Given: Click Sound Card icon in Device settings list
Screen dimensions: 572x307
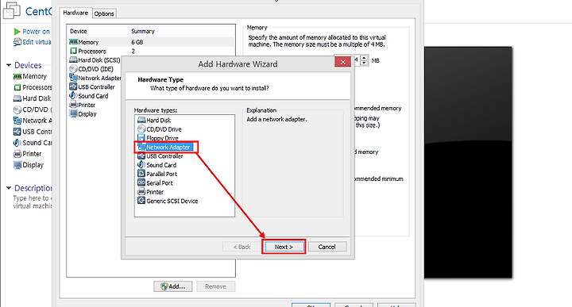Looking at the screenshot, I should tap(73, 96).
